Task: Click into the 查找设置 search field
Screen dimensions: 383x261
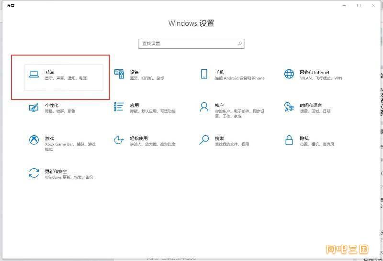Action: pyautogui.click(x=191, y=43)
